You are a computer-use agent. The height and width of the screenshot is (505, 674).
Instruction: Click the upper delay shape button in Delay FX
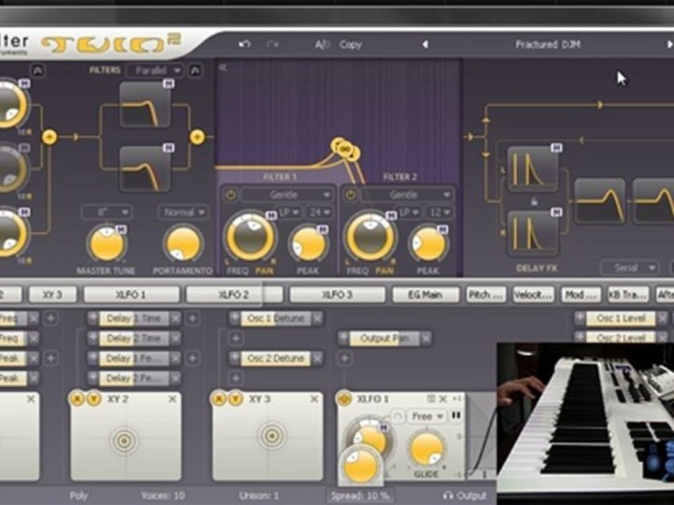[x=533, y=169]
